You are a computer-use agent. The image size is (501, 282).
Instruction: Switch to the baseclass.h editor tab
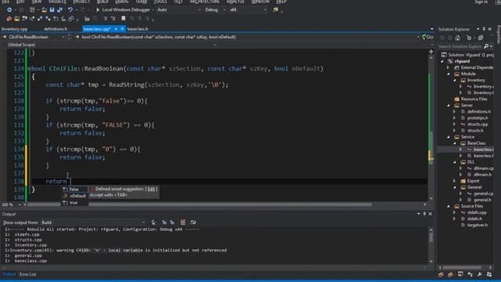point(138,29)
